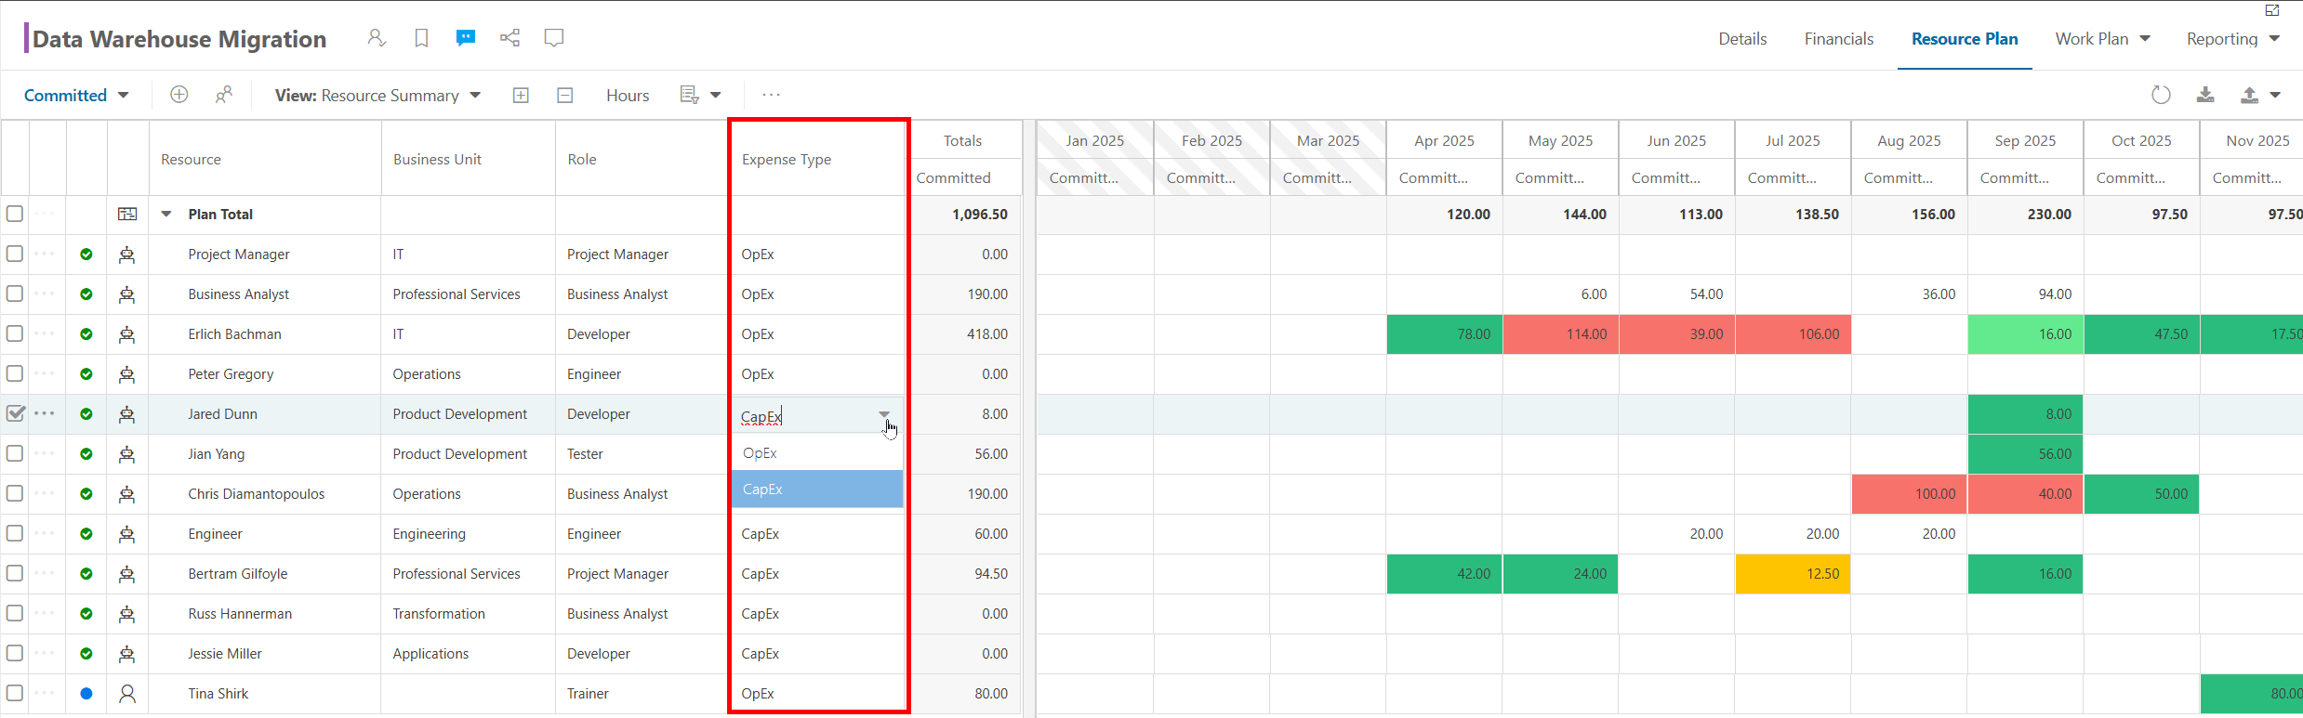Open the blue conversation chat icon
Screen dimensions: 2303x718
(466, 38)
